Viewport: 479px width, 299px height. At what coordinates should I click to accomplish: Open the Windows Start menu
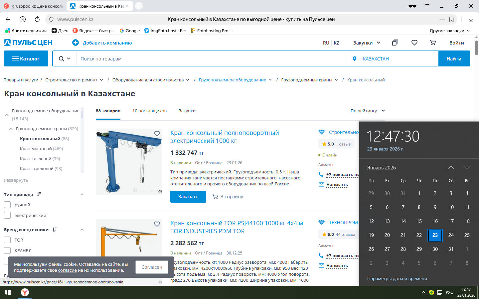(8, 292)
